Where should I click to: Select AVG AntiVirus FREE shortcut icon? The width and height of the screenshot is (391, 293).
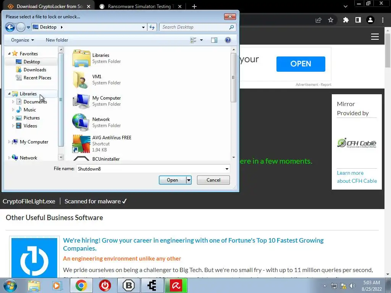(x=81, y=144)
